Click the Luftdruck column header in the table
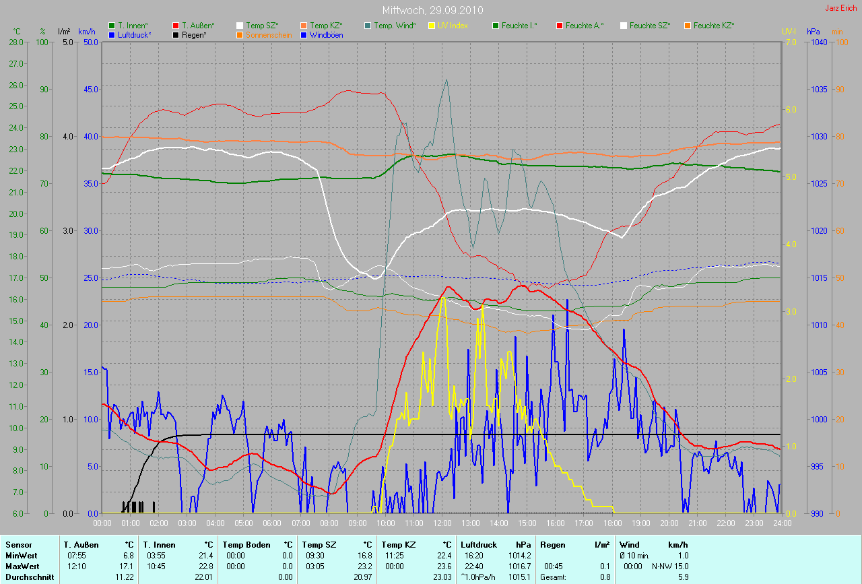Screen dimensions: 862x584 click(477, 544)
